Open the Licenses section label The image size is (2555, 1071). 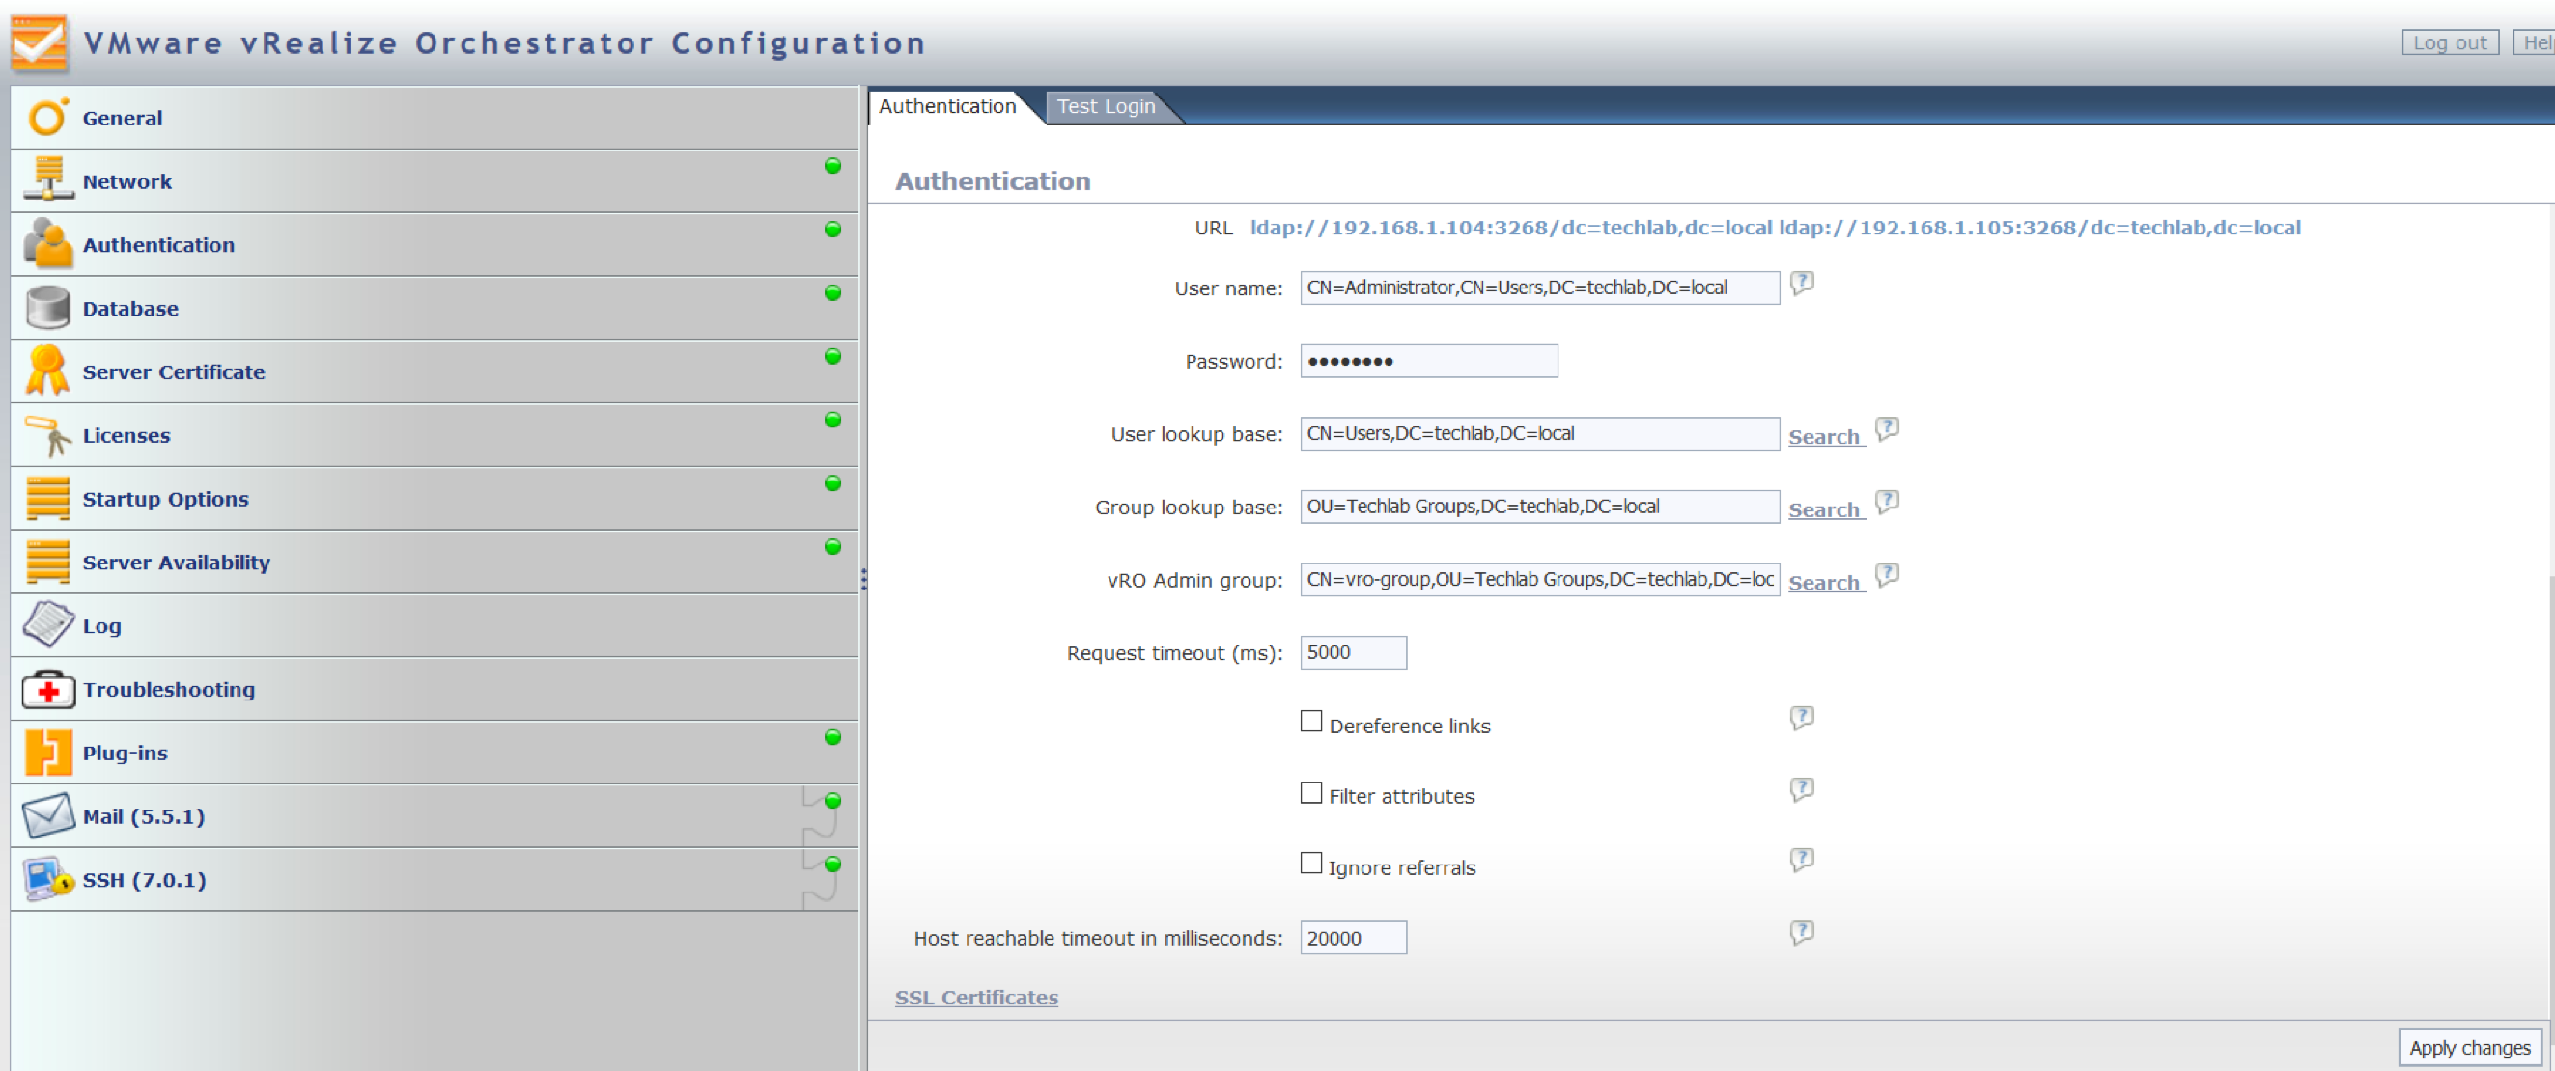pyautogui.click(x=126, y=435)
